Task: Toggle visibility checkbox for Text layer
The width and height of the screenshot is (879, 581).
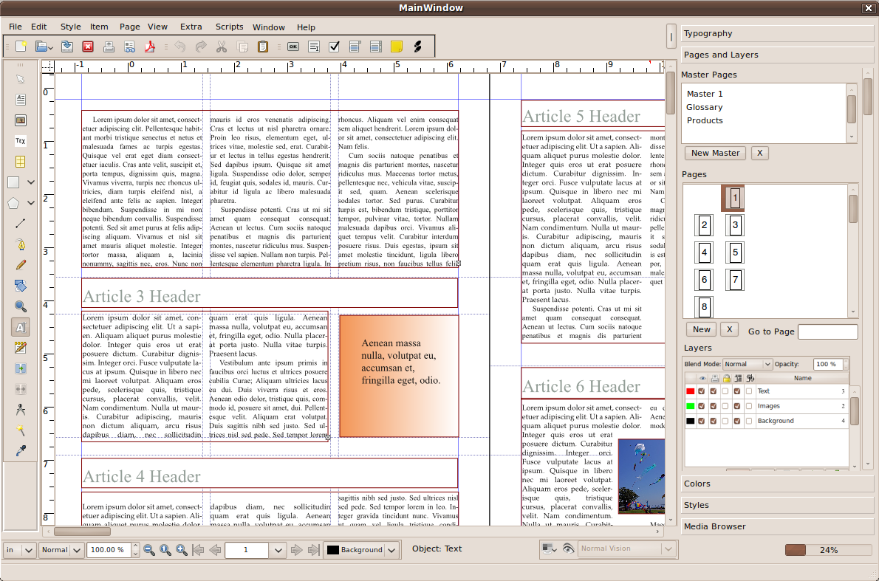Action: pos(702,391)
